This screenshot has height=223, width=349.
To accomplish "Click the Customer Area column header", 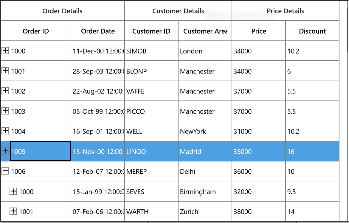I will tap(205, 31).
